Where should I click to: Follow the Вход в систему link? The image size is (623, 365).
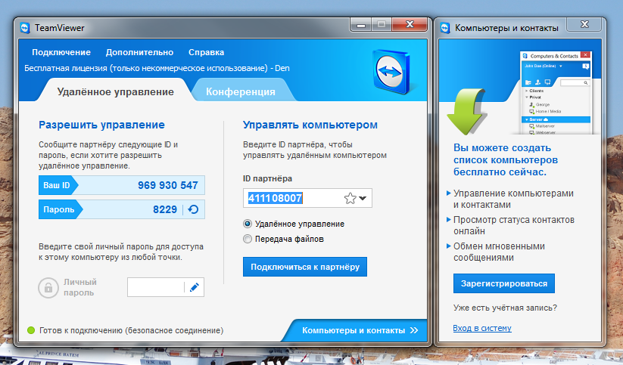(x=482, y=328)
